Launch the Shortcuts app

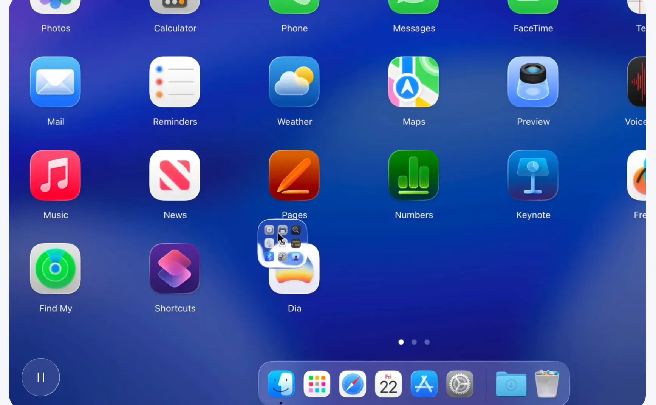click(175, 268)
